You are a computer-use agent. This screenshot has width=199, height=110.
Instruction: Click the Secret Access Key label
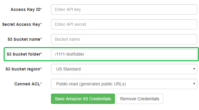coord(22,24)
